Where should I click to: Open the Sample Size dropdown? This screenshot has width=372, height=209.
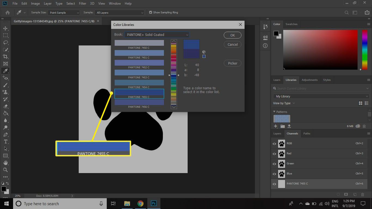[x=64, y=13]
